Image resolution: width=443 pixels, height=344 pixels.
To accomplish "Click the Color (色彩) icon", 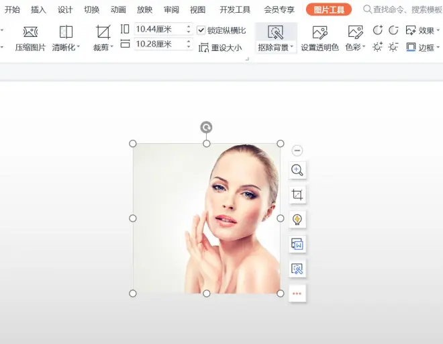I will coord(356,32).
